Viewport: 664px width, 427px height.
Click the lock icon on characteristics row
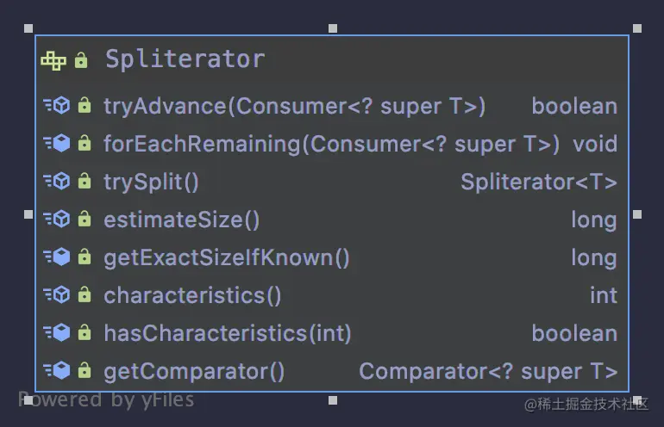point(85,294)
